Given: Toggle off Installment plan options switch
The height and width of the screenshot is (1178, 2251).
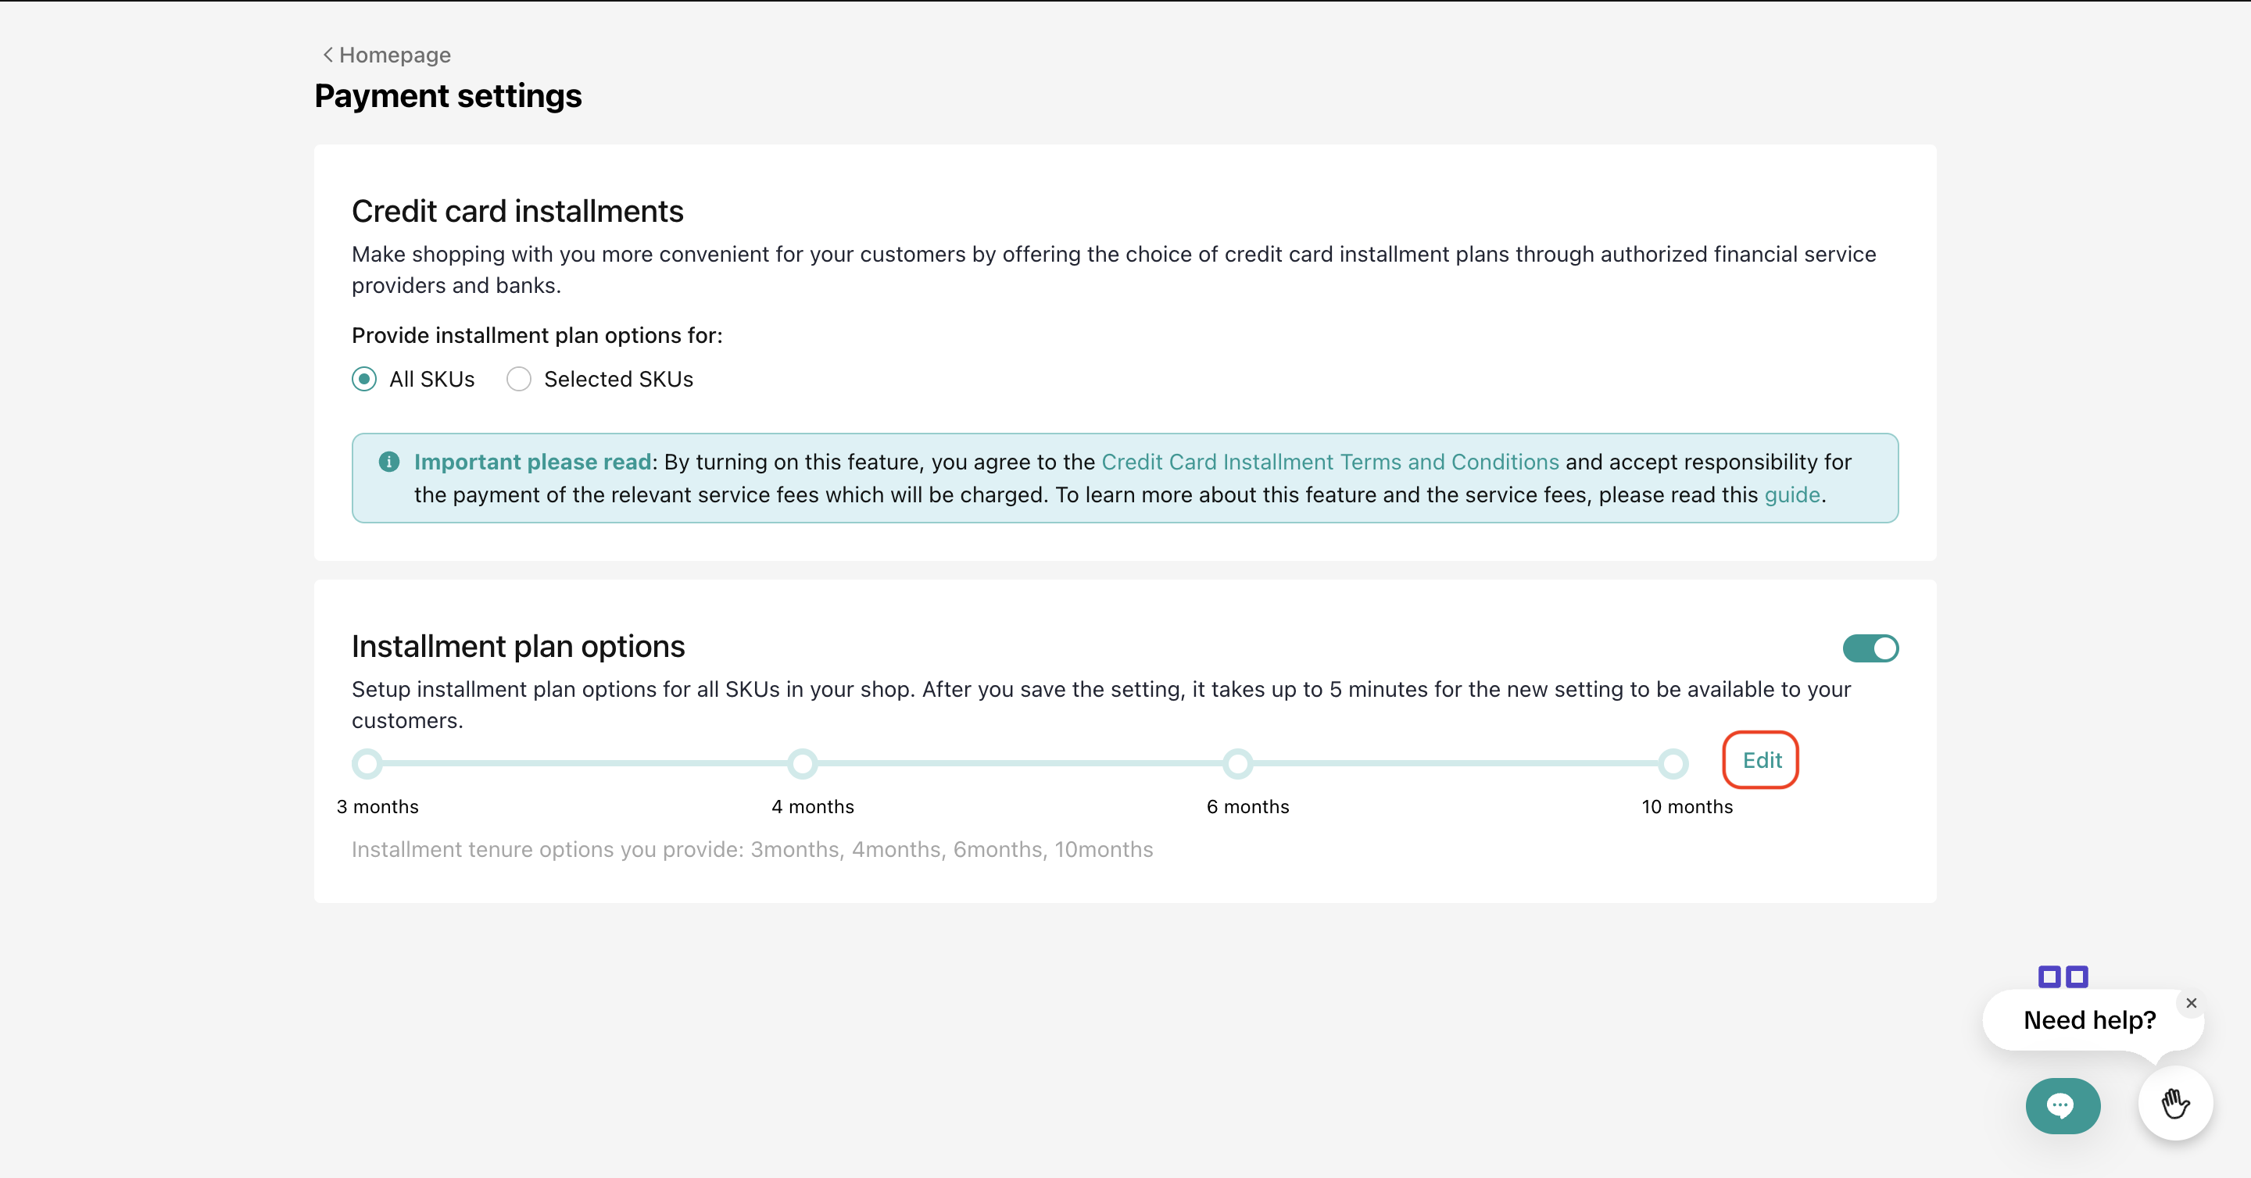Looking at the screenshot, I should tap(1870, 649).
